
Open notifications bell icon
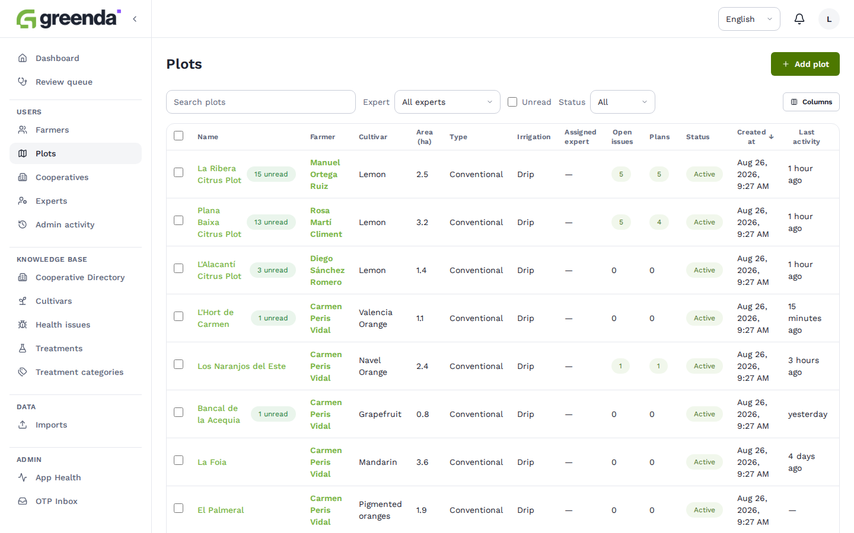pos(799,19)
